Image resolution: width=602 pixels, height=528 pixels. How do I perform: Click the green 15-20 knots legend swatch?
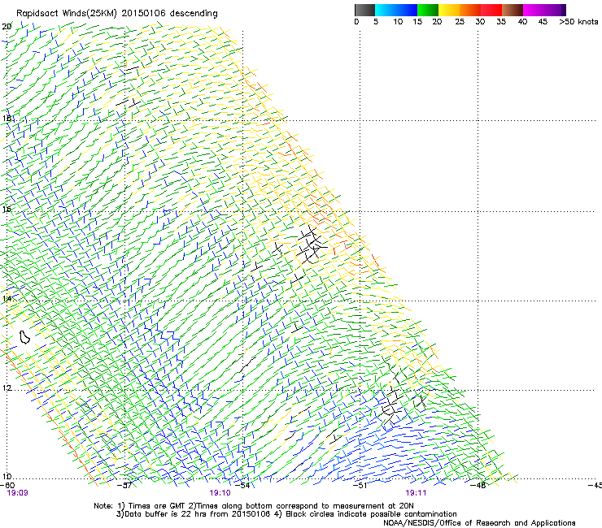(428, 10)
